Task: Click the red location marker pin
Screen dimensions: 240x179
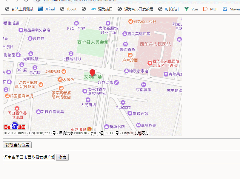Action: coord(92,73)
